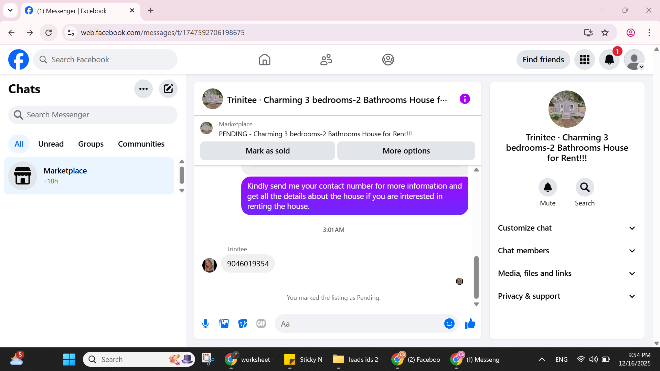Open the Windows Start menu
Screen dimensions: 660x371
69,359
